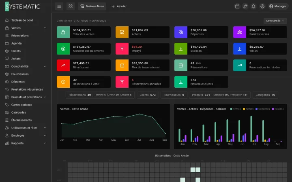Click Réservations terminées trend icon

coord(240,66)
